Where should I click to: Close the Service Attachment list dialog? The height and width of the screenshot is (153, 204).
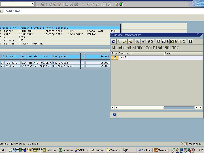(x=198, y=35)
